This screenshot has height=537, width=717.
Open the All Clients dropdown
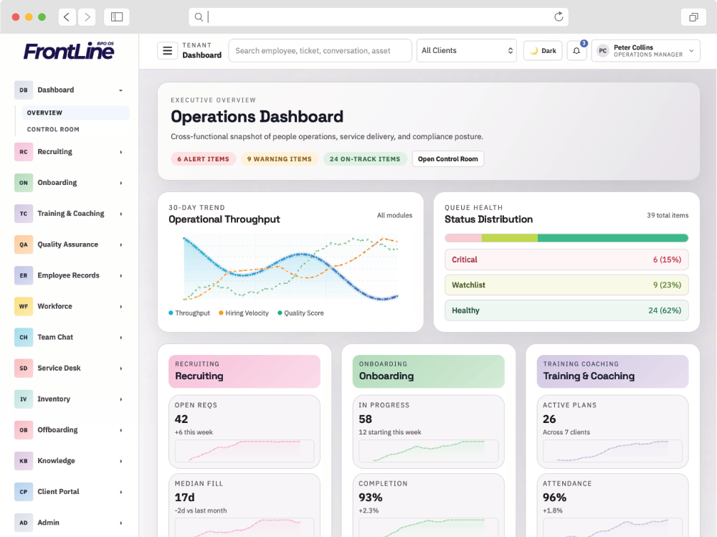(x=466, y=50)
